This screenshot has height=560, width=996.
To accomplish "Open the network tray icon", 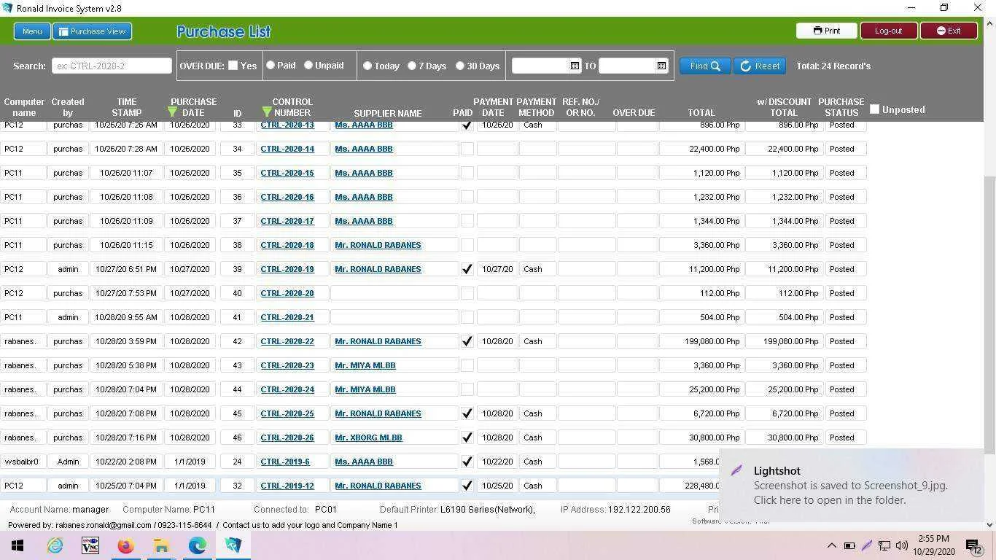I will [x=884, y=545].
